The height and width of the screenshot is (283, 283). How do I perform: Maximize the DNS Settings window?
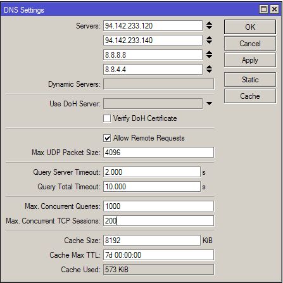(263, 9)
